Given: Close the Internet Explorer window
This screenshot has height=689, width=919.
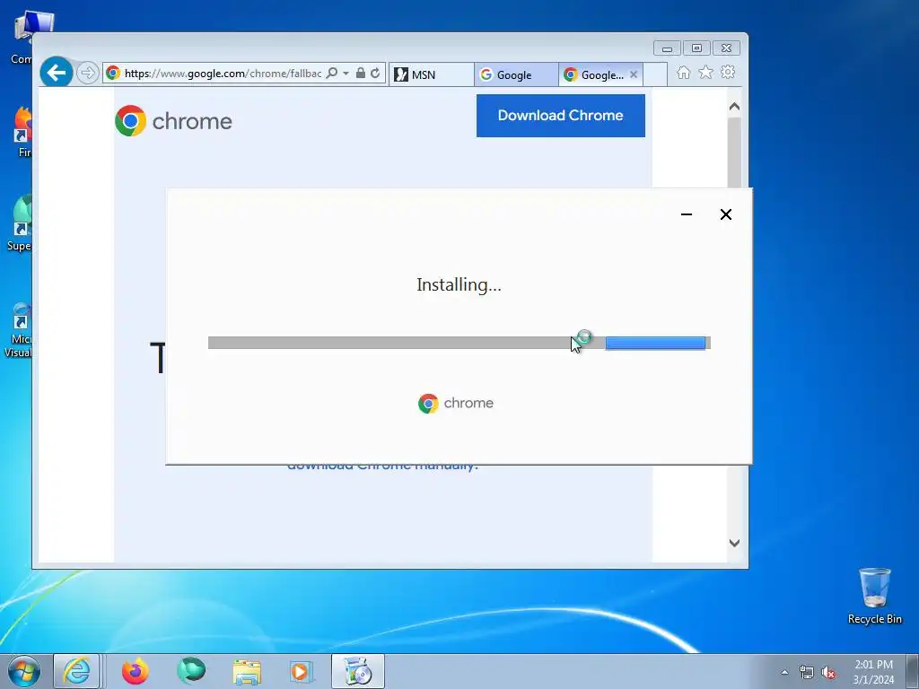Looking at the screenshot, I should click(726, 48).
